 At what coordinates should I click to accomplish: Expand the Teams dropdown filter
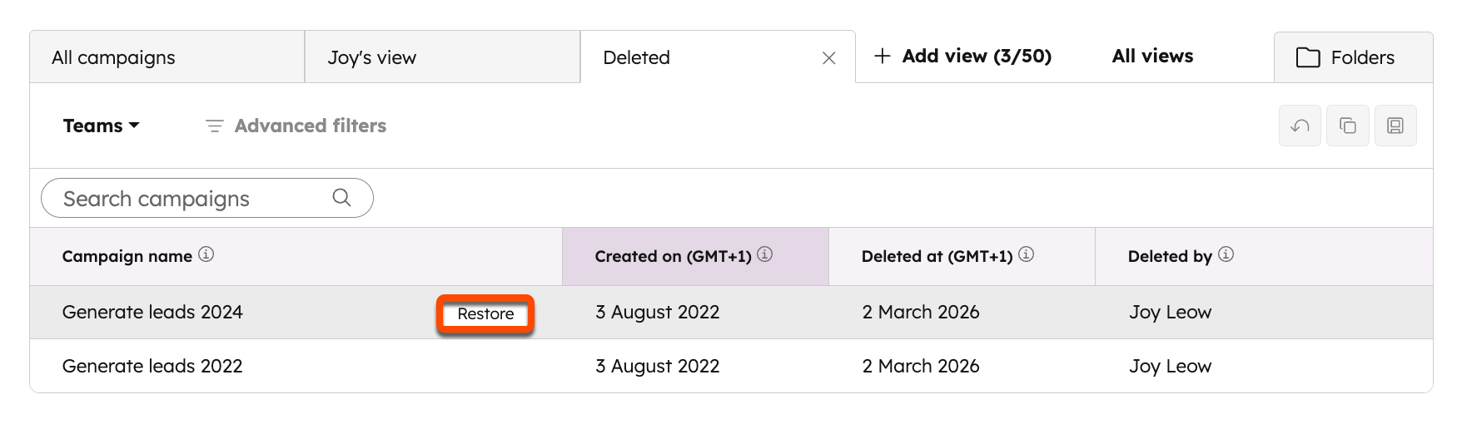tap(101, 126)
